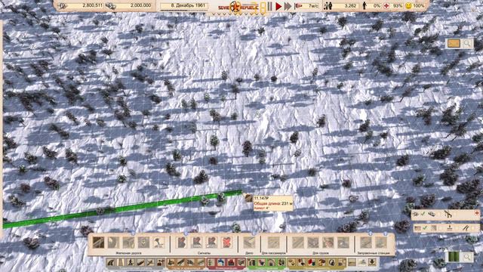This screenshot has width=483, height=272.
Task: Select the first cargo station icon
Action: [298, 243]
